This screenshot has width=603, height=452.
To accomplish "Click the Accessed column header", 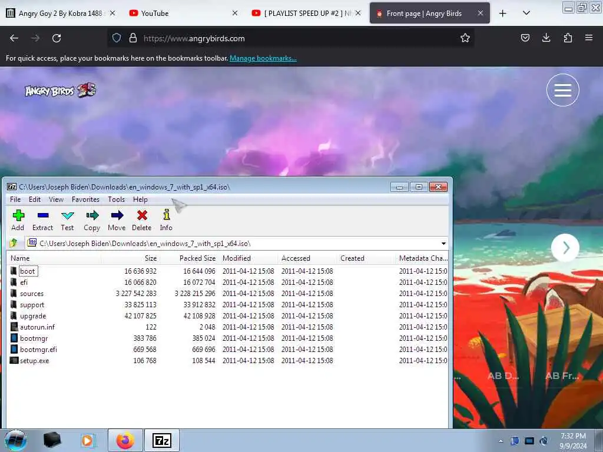I will (x=307, y=258).
